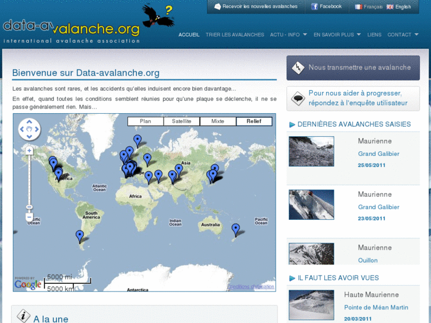This screenshot has height=323, width=431.
Task: Open TRIER LES AVALANCHES menu item
Action: [235, 34]
